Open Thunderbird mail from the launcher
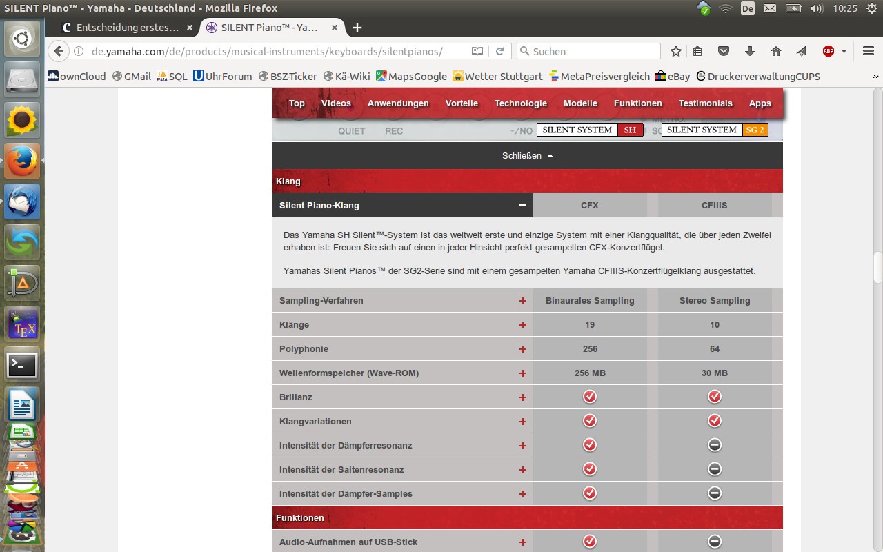883x552 pixels. click(x=22, y=201)
